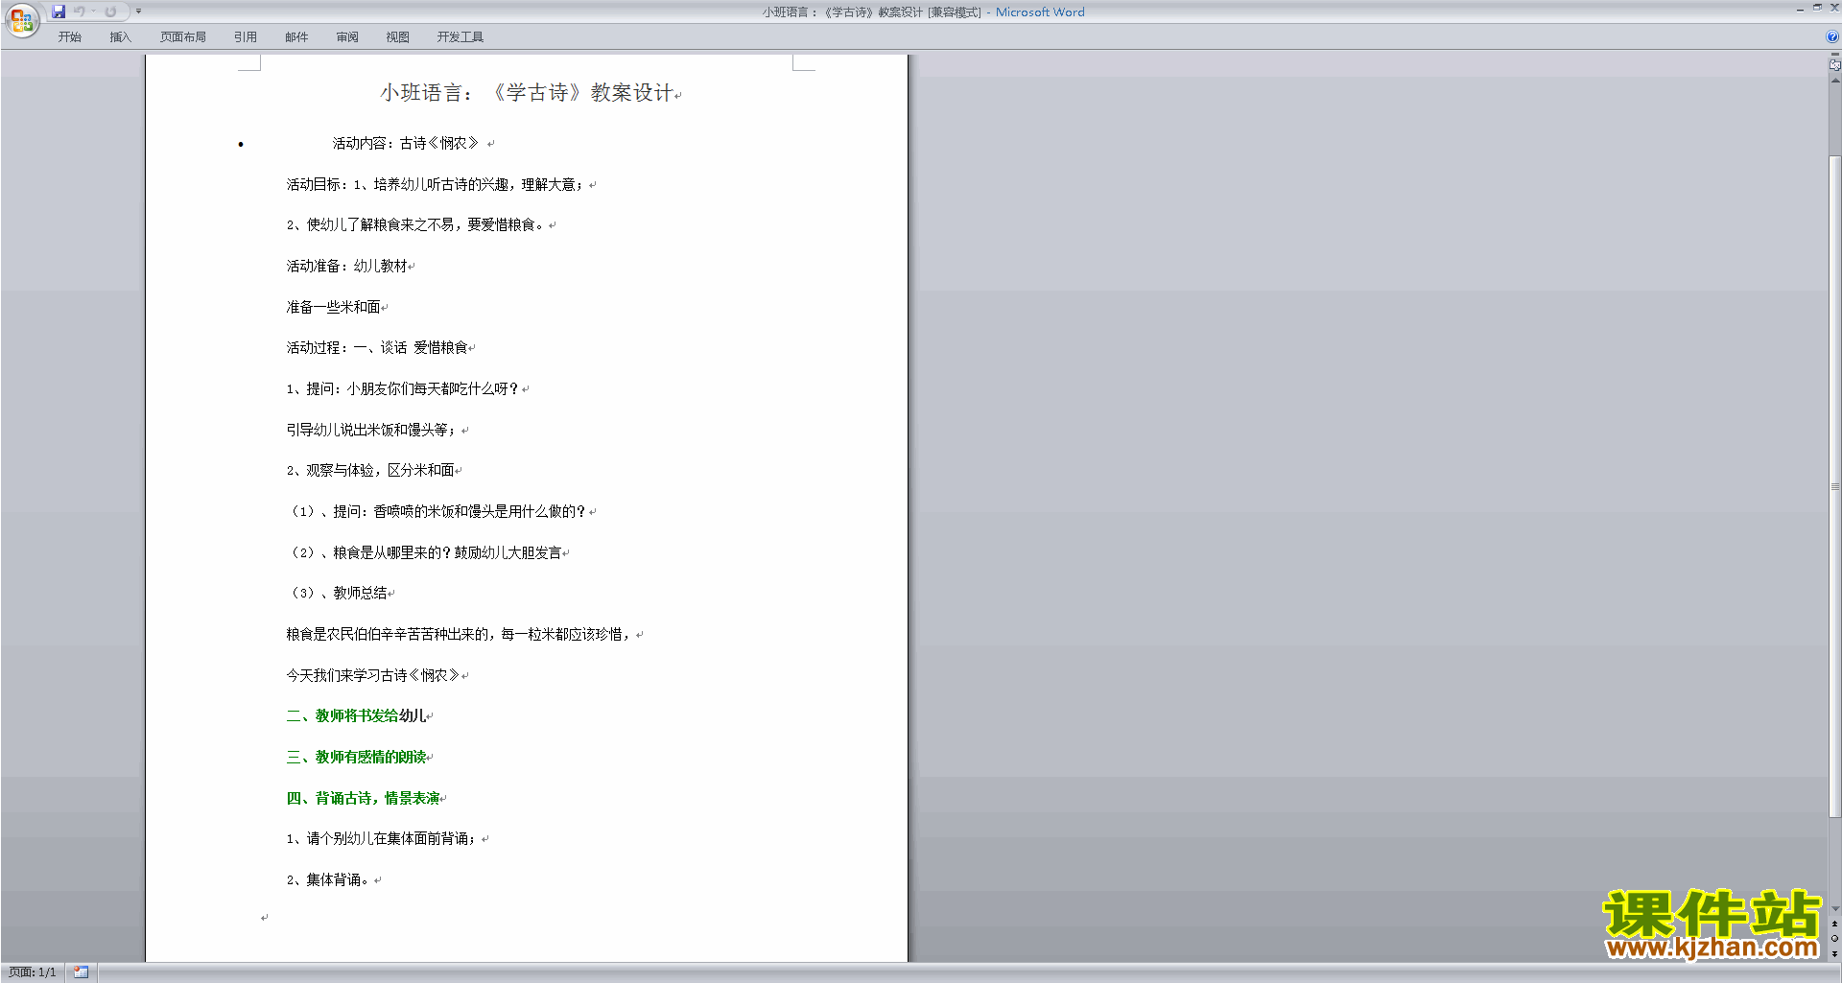The image size is (1842, 983).
Task: Click the line 活动过程:一、谈话 爱惜粮食
Action: tap(377, 348)
